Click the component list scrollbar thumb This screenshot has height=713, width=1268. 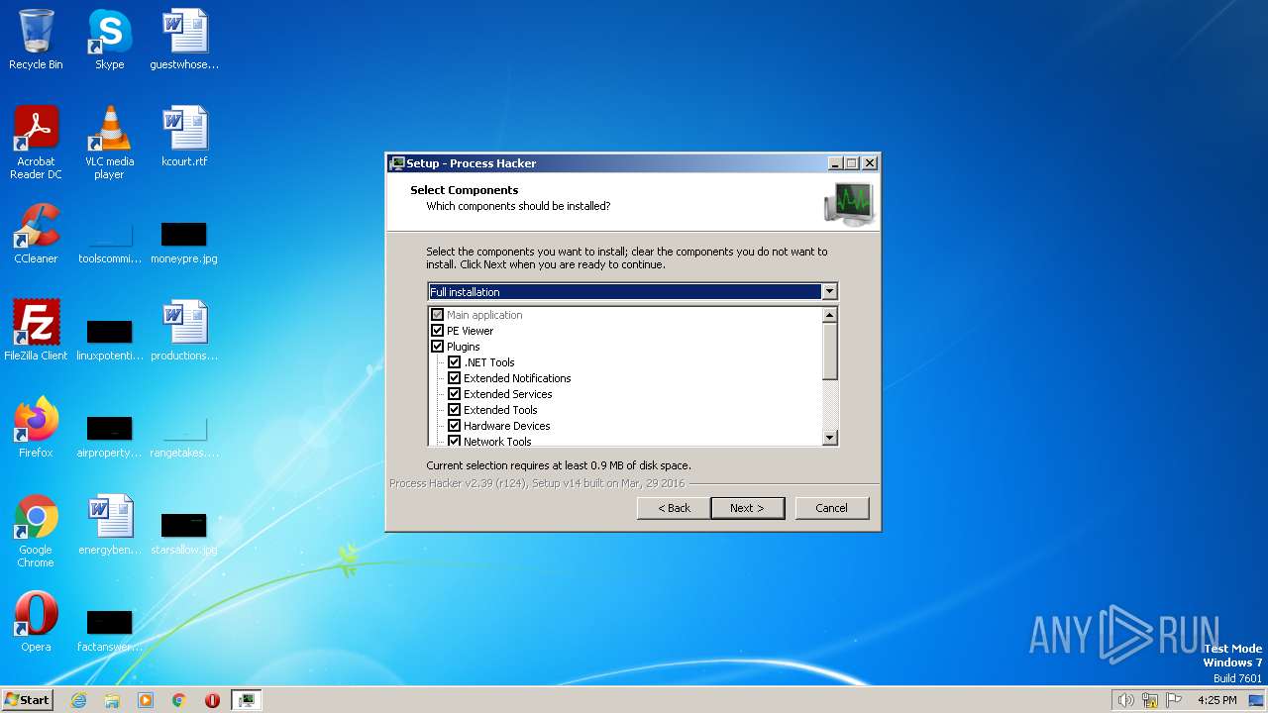830,351
